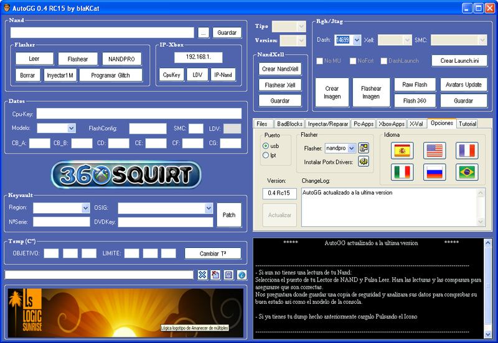Image resolution: width=498 pixels, height=343 pixels.
Task: Open the Tutorial tab
Action: [x=467, y=124]
